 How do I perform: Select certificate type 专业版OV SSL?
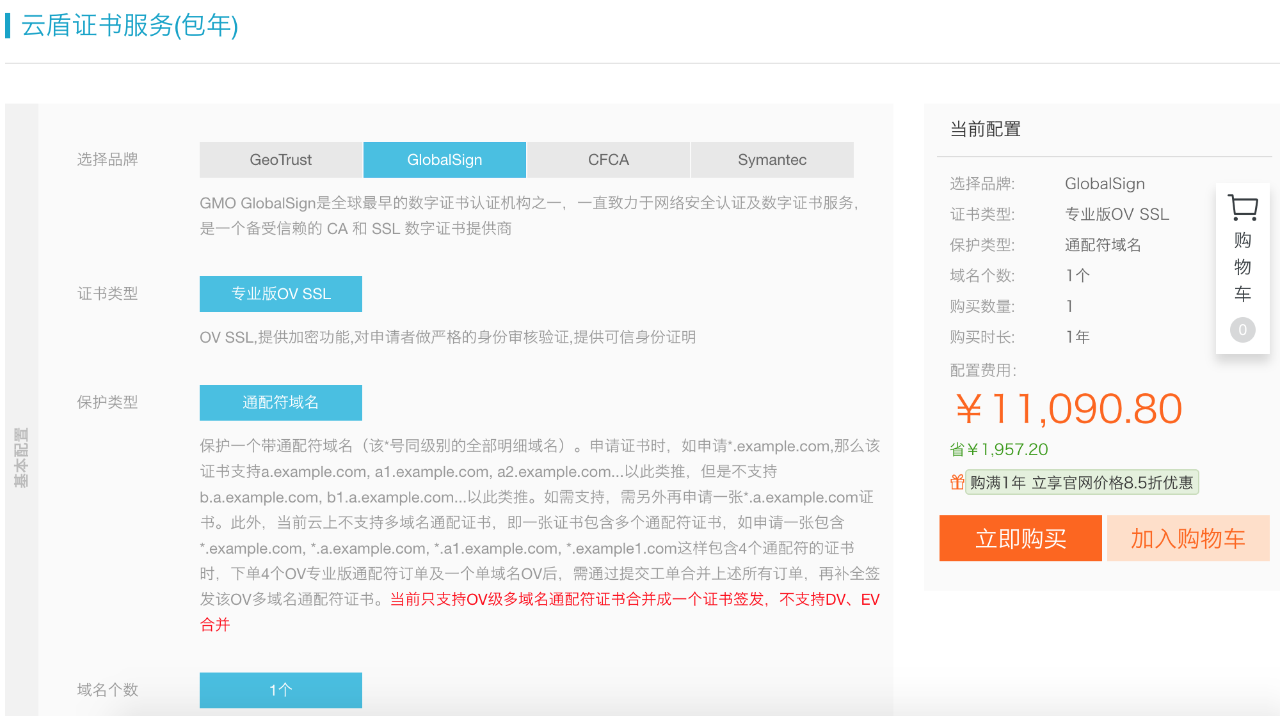(x=280, y=294)
